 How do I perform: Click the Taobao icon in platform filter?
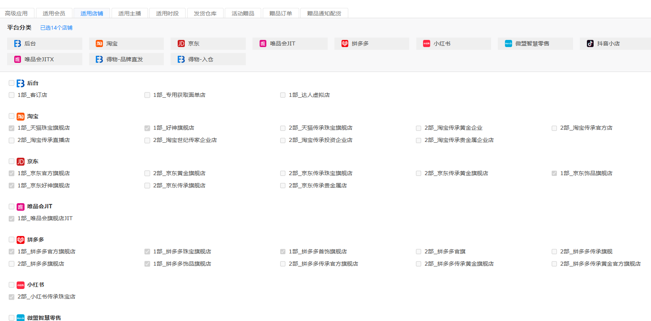99,43
